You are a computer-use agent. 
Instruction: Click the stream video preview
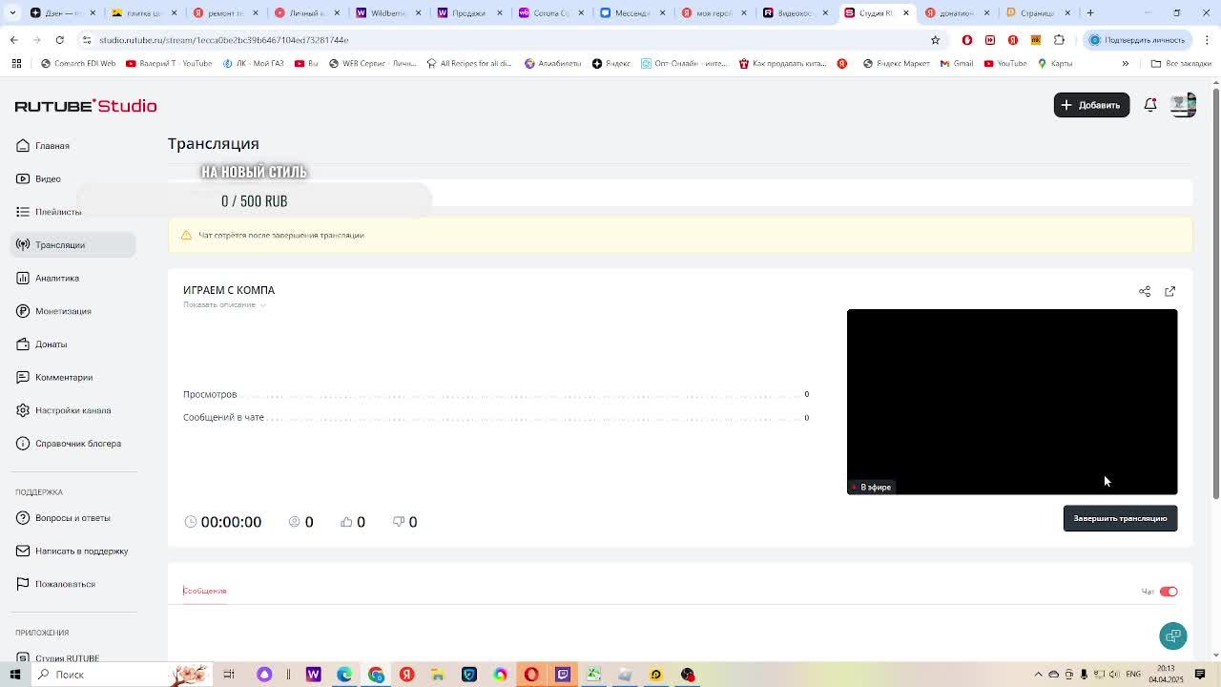1012,402
